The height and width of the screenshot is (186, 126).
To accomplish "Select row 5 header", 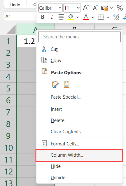I will click(x=8, y=89).
